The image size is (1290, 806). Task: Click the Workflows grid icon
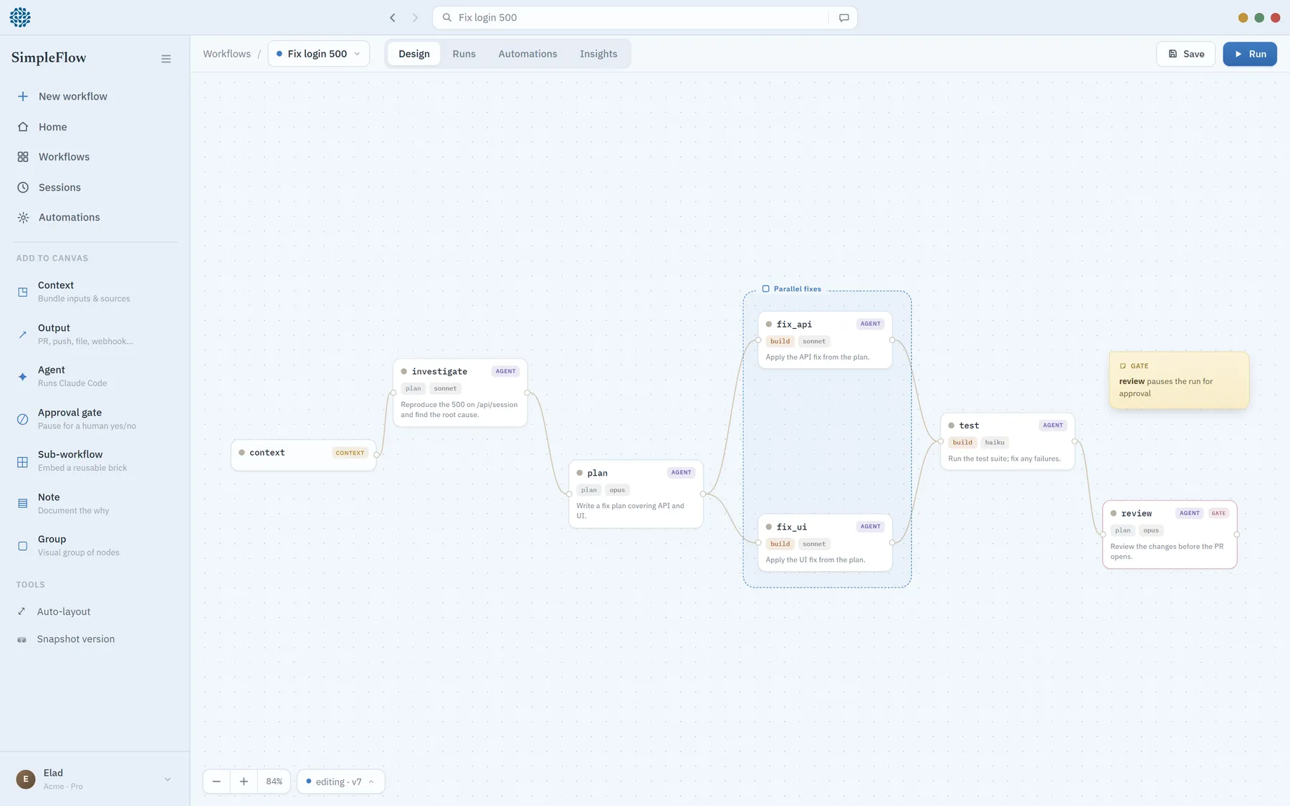(23, 157)
